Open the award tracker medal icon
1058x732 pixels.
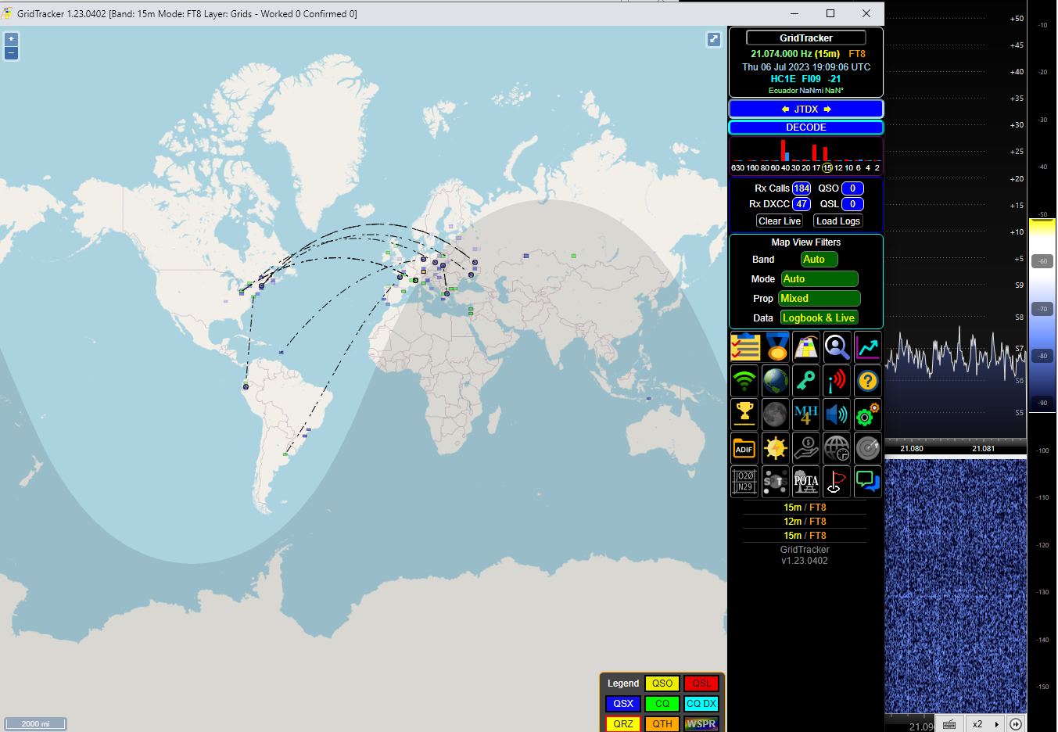(x=776, y=346)
